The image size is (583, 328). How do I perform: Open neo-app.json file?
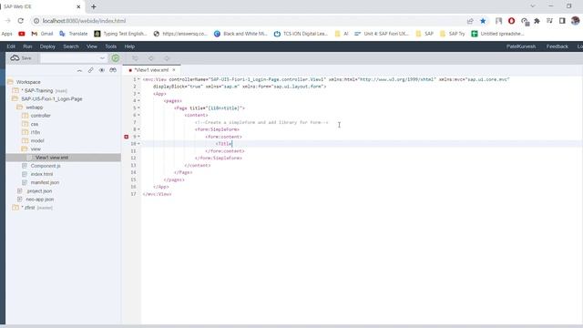tap(40, 200)
